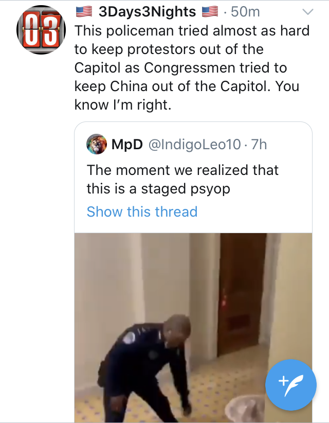This screenshot has width=329, height=423.
Task: Click the plus sign on compose button
Action: click(x=283, y=381)
